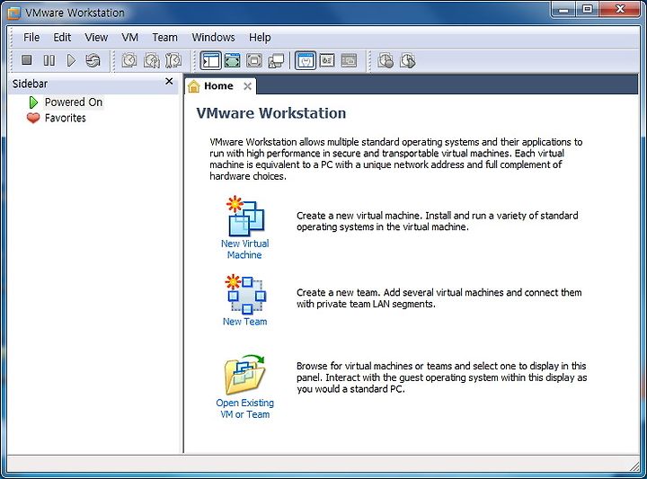Click the Power Off stop toolbar icon
This screenshot has width=647, height=479.
coord(26,60)
